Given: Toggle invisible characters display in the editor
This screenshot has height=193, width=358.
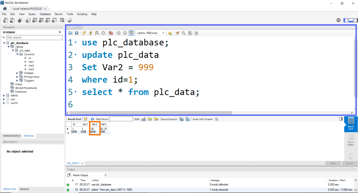Looking at the screenshot, I should click(x=190, y=33).
